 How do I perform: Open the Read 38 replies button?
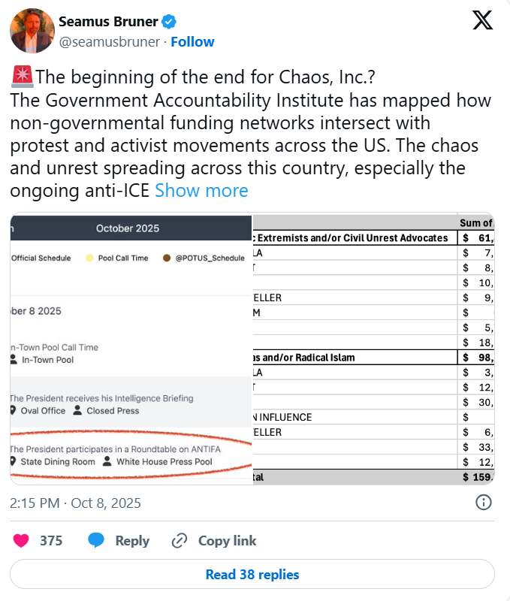click(252, 575)
